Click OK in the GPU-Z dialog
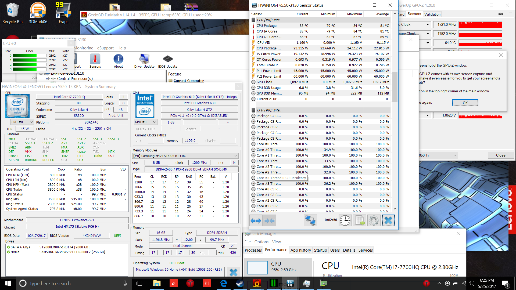This screenshot has width=516, height=290. point(465,103)
